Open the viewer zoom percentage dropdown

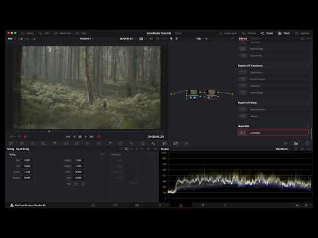click(11, 39)
